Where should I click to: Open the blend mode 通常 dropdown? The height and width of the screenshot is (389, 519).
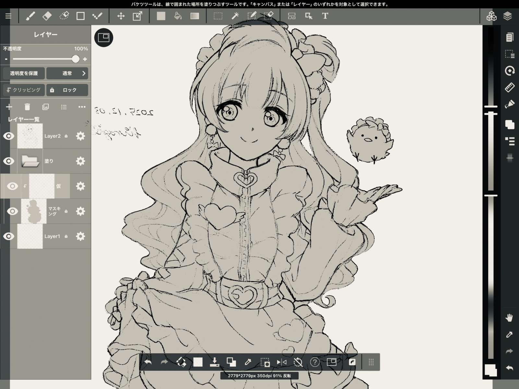coord(67,73)
